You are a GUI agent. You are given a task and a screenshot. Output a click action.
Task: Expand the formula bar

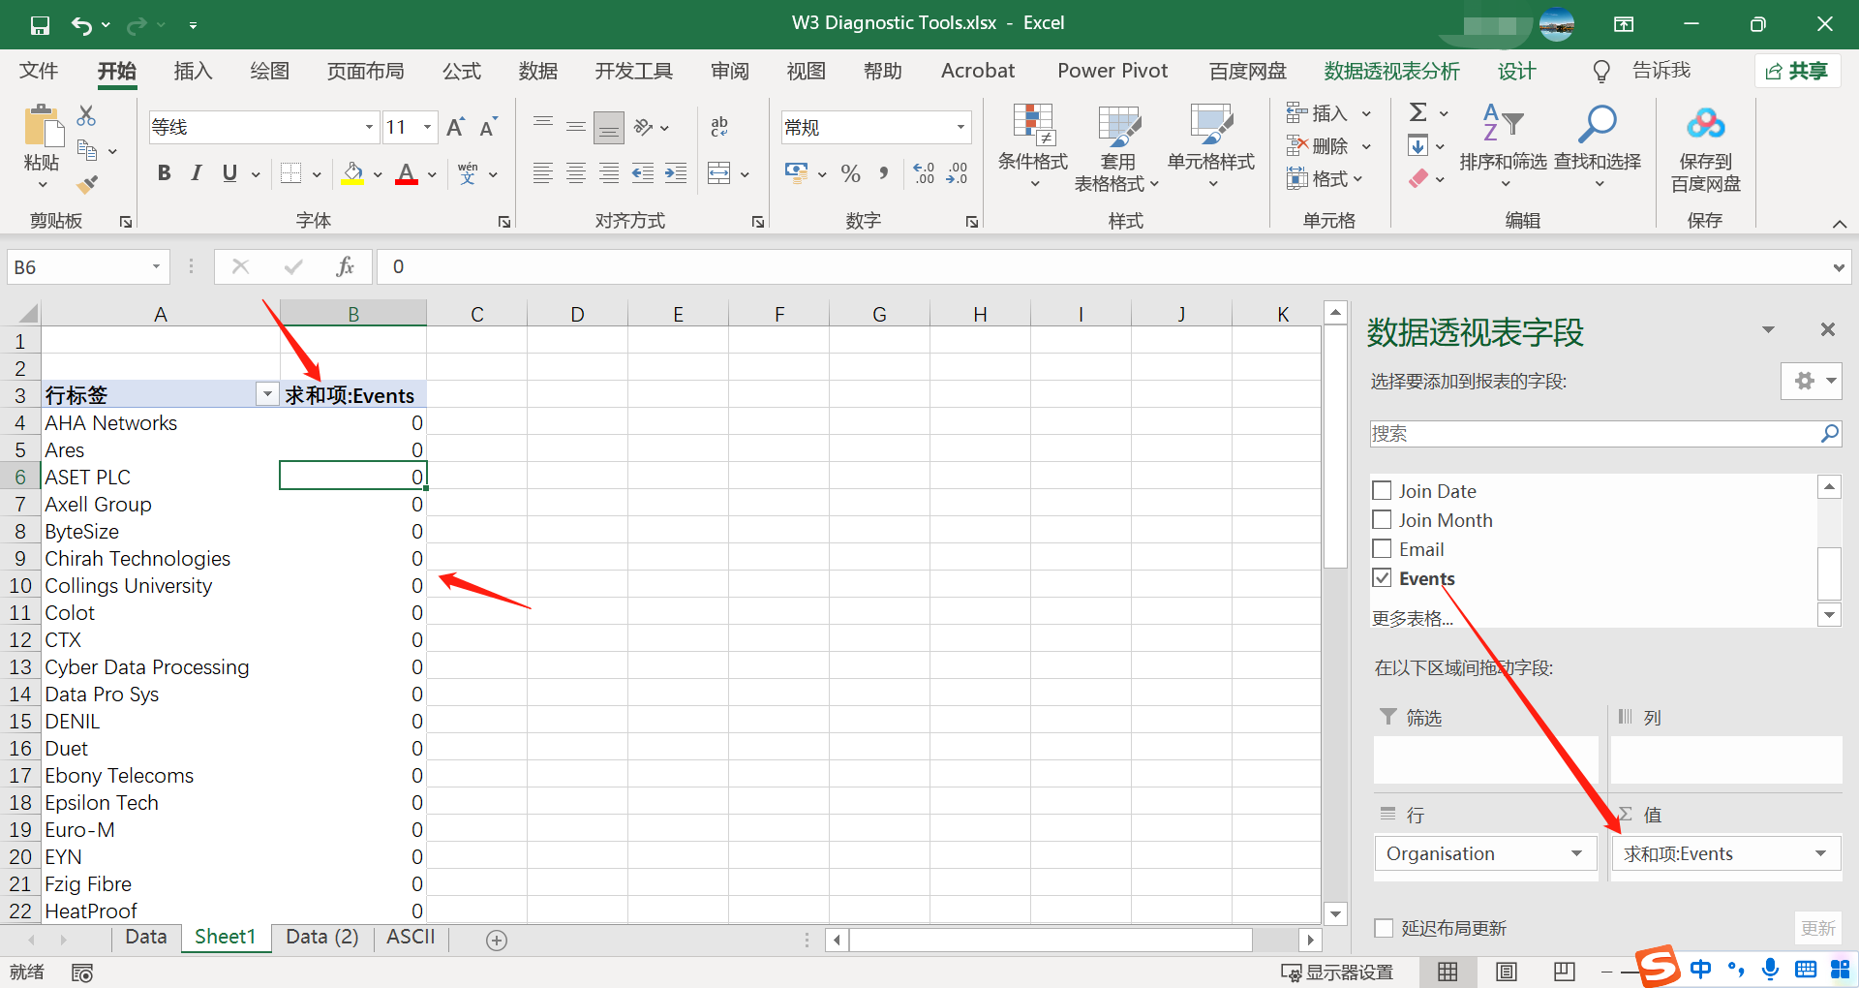[x=1838, y=267]
